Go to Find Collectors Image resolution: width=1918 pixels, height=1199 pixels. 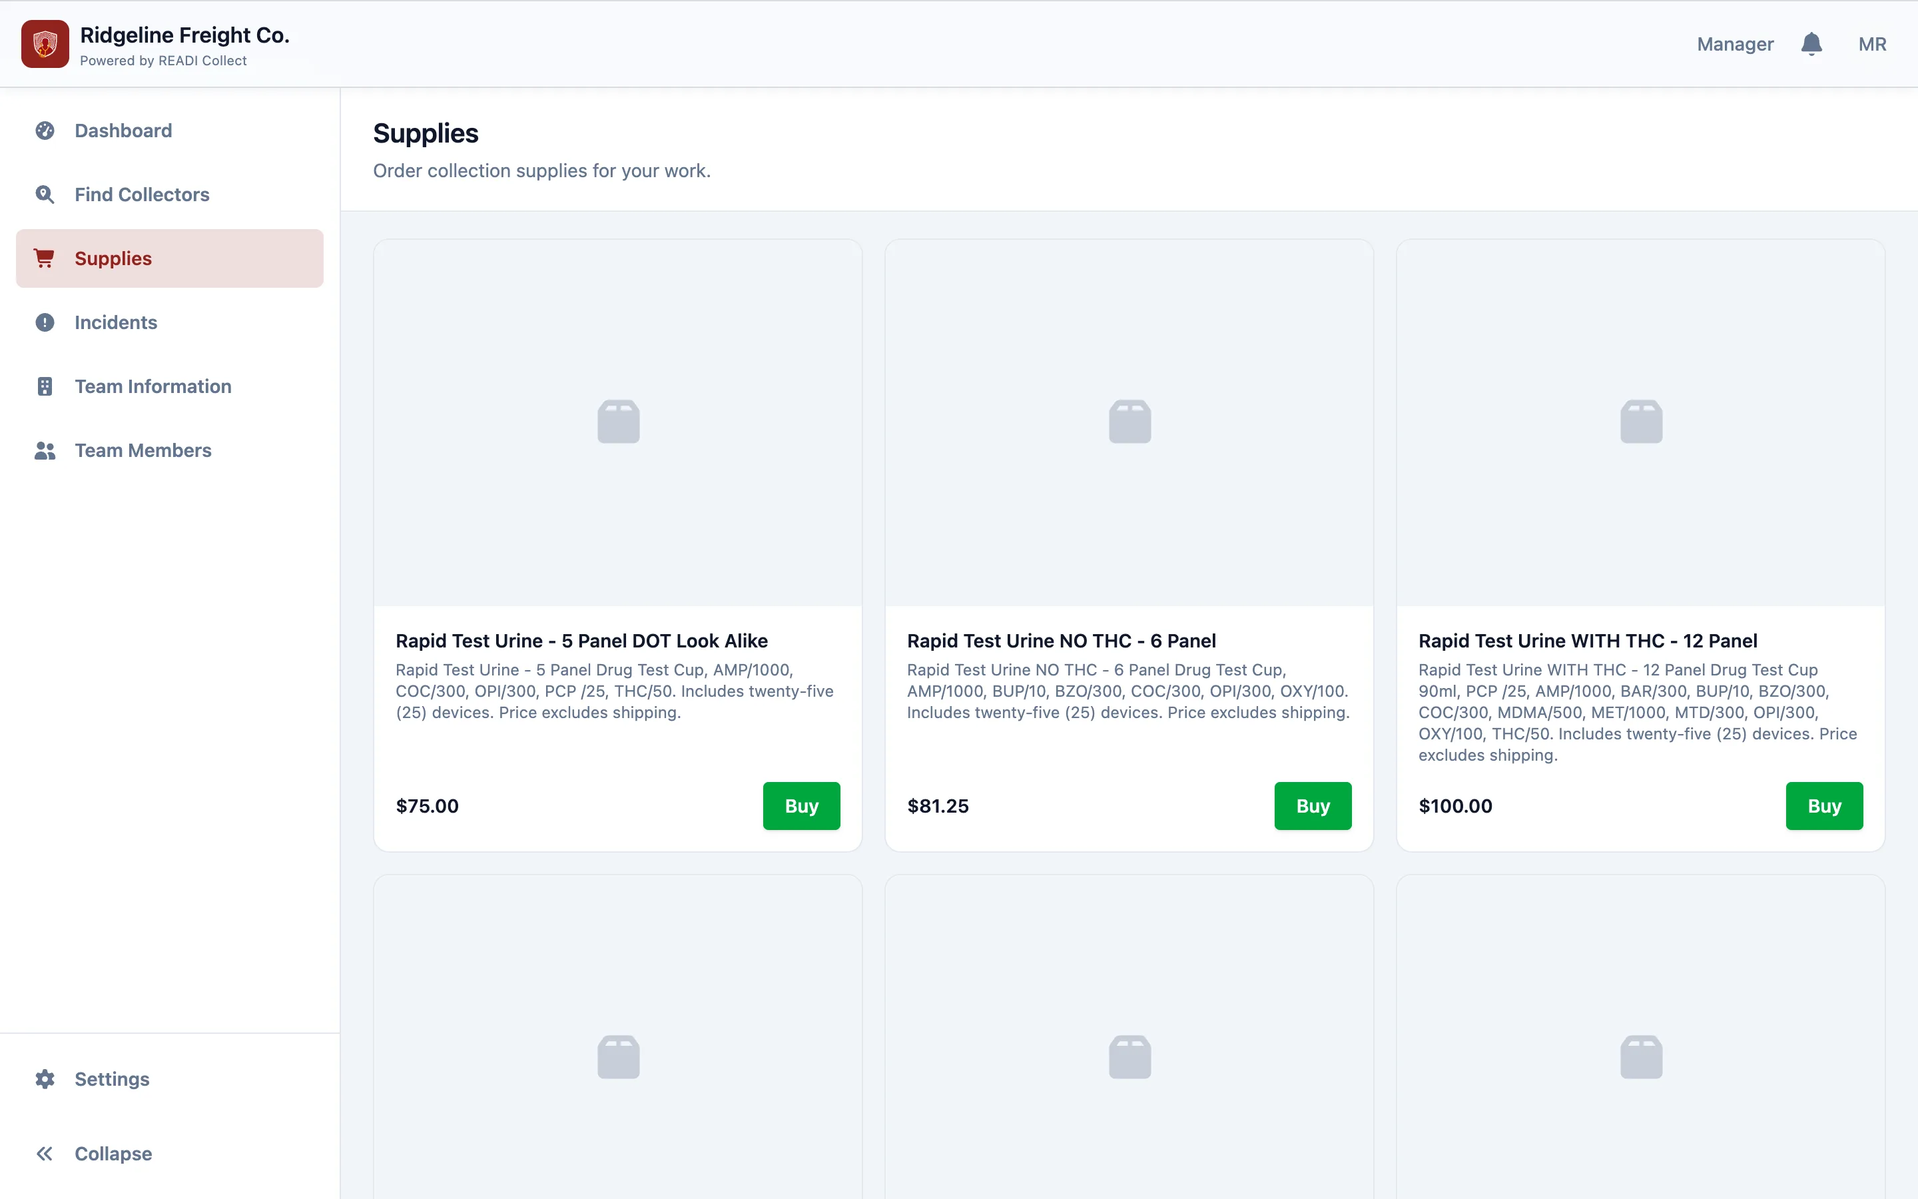point(170,195)
